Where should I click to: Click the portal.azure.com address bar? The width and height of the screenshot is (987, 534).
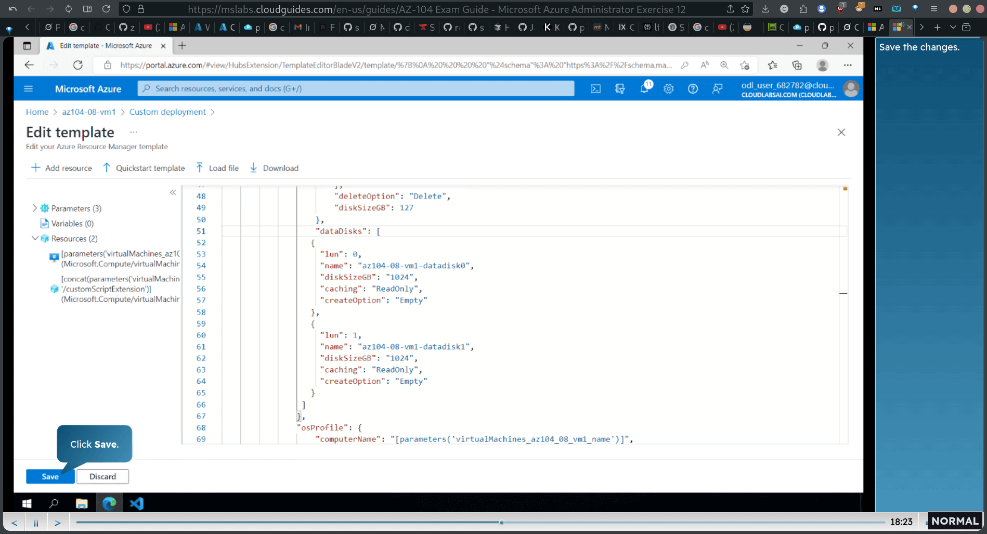click(395, 65)
